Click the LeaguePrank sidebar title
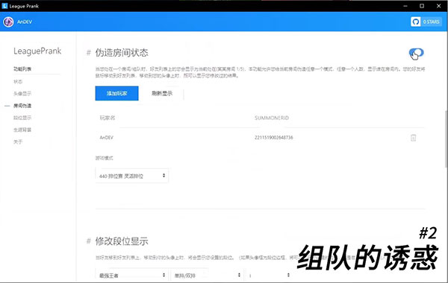 click(x=37, y=51)
